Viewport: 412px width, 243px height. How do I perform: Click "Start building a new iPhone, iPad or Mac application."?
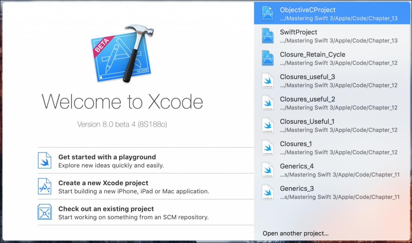[x=134, y=191]
